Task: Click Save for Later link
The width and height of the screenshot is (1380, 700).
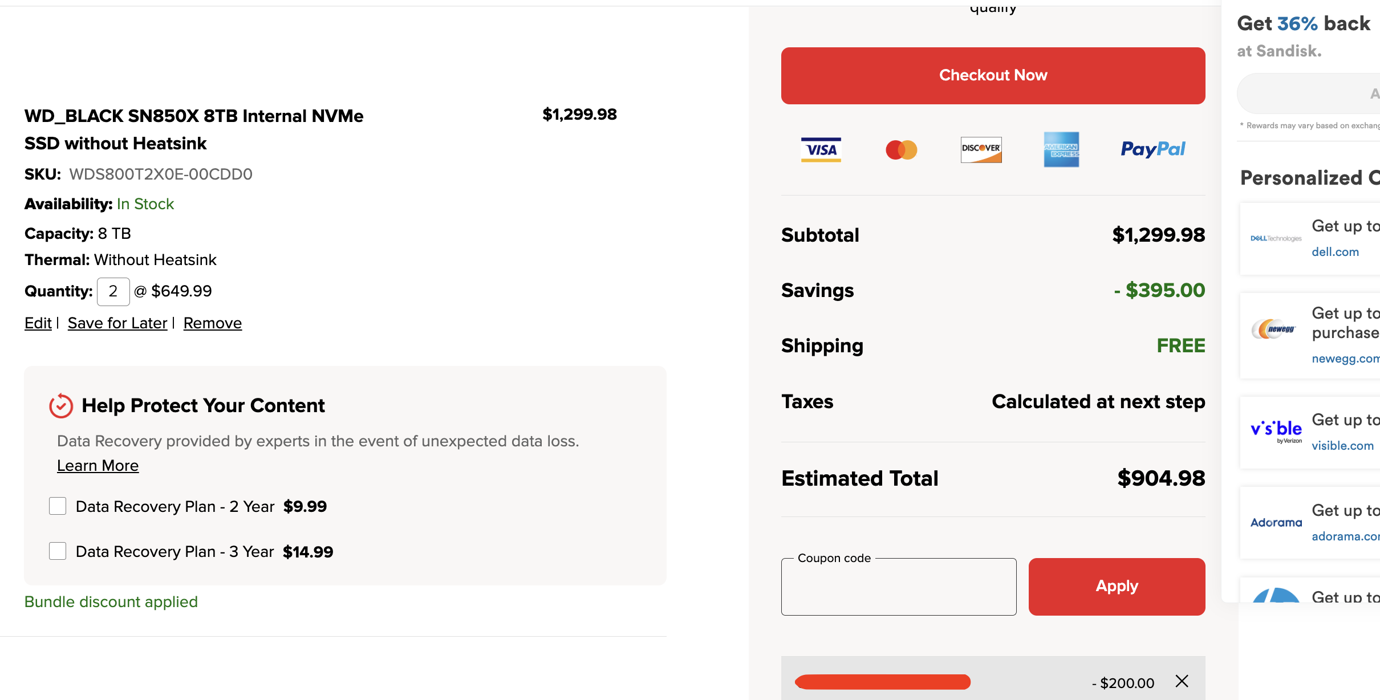Action: [117, 323]
